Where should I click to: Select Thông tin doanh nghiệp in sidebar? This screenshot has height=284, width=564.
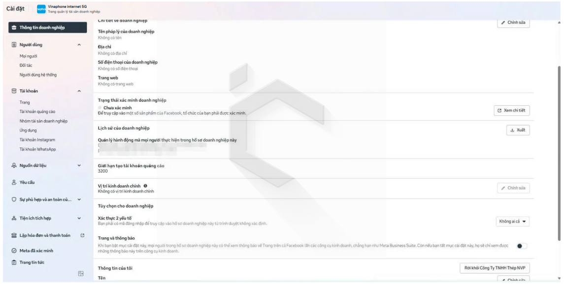point(47,28)
